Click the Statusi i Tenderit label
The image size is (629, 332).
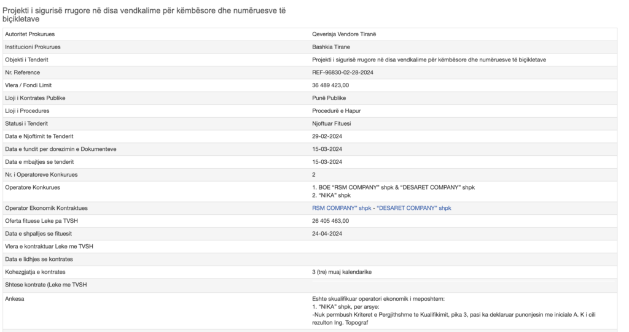click(26, 124)
